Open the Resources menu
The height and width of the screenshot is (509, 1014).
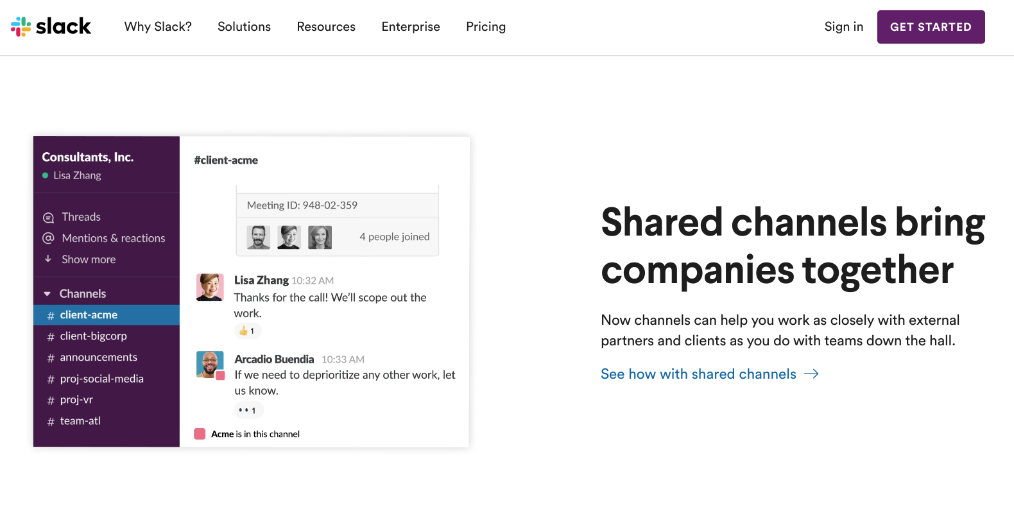coord(326,26)
